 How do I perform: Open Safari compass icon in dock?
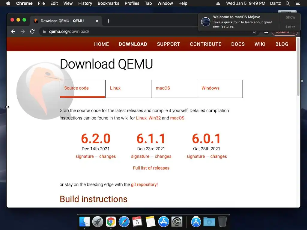point(124,222)
